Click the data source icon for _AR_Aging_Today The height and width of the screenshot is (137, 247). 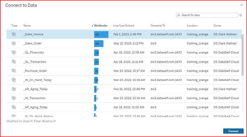[x=14, y=89]
